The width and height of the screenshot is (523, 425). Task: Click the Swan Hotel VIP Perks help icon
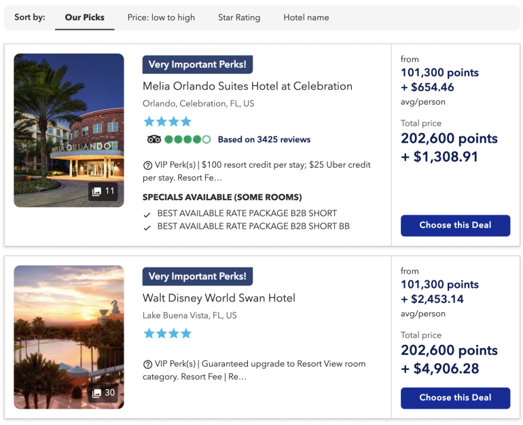147,365
